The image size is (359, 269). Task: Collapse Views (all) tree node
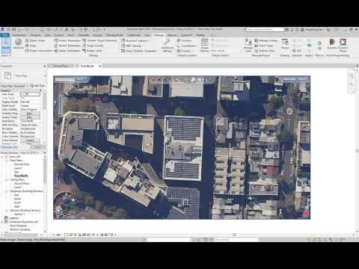[3, 157]
